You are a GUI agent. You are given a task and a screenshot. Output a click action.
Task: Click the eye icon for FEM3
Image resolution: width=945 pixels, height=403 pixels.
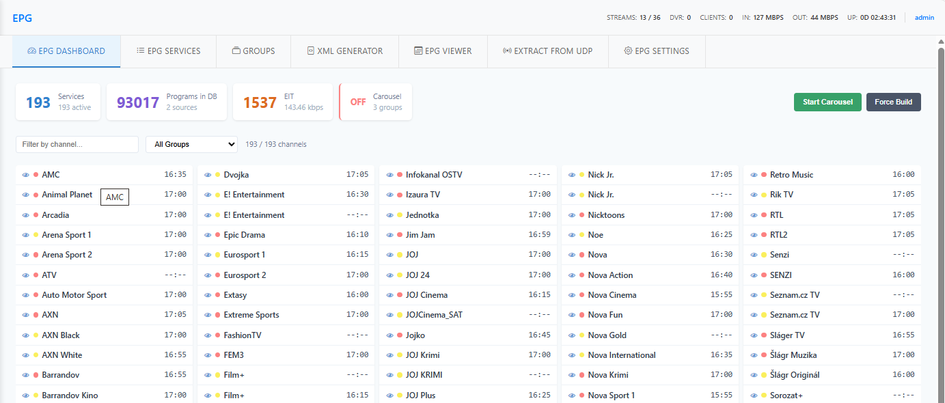click(x=207, y=355)
